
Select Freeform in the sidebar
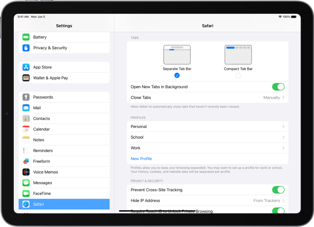click(x=64, y=161)
